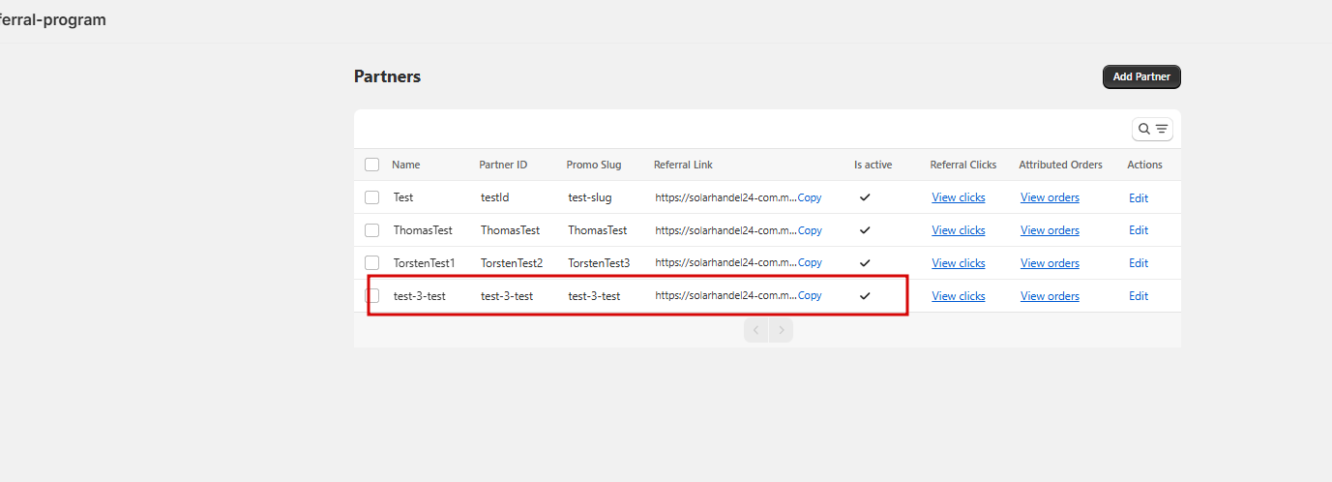View clicks for Test partner

coord(958,197)
